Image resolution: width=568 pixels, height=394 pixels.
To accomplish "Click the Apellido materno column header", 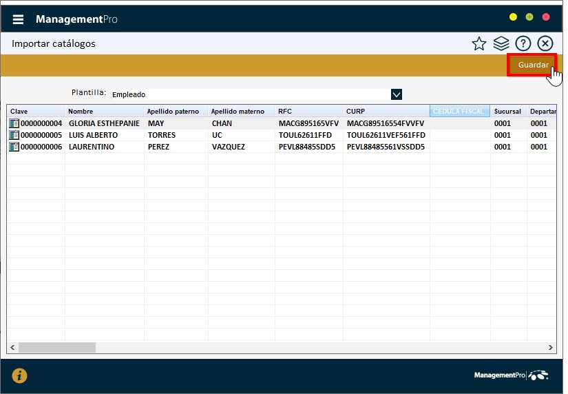I will [241, 112].
